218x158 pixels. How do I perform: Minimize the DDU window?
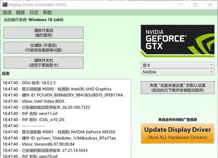click(181, 5)
